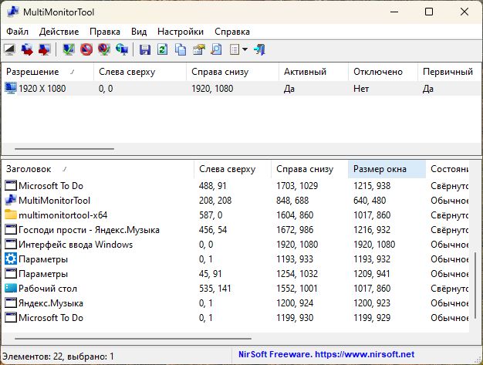Click Да in the Первичный column
Screen dimensions: 483x365
[428, 89]
